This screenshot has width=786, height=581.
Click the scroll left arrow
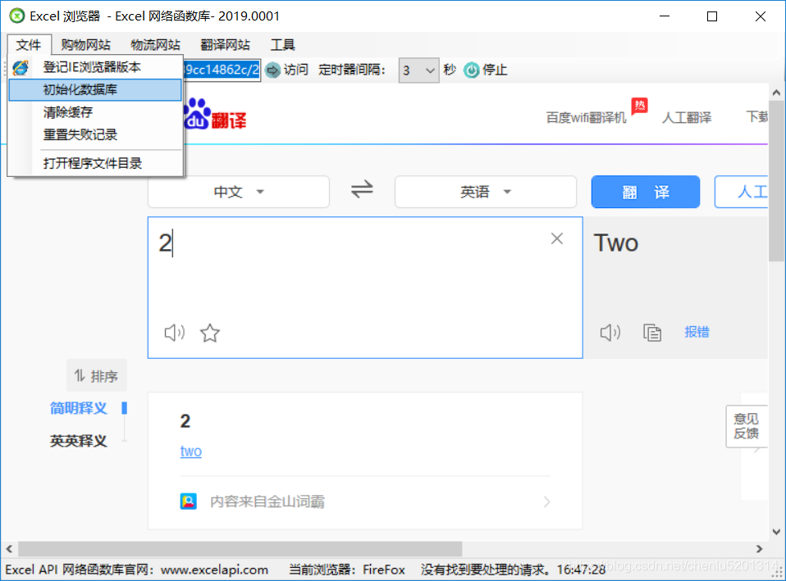(x=10, y=549)
